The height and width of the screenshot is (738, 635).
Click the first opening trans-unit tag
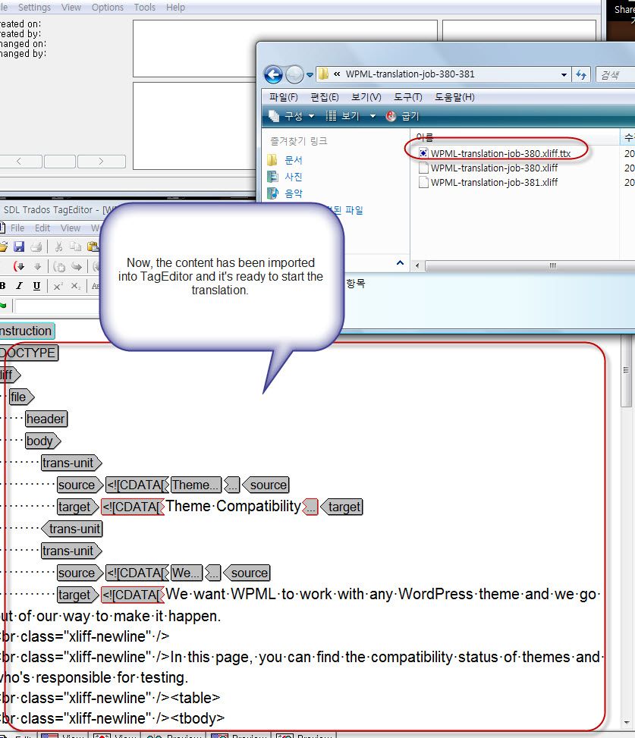tap(71, 463)
